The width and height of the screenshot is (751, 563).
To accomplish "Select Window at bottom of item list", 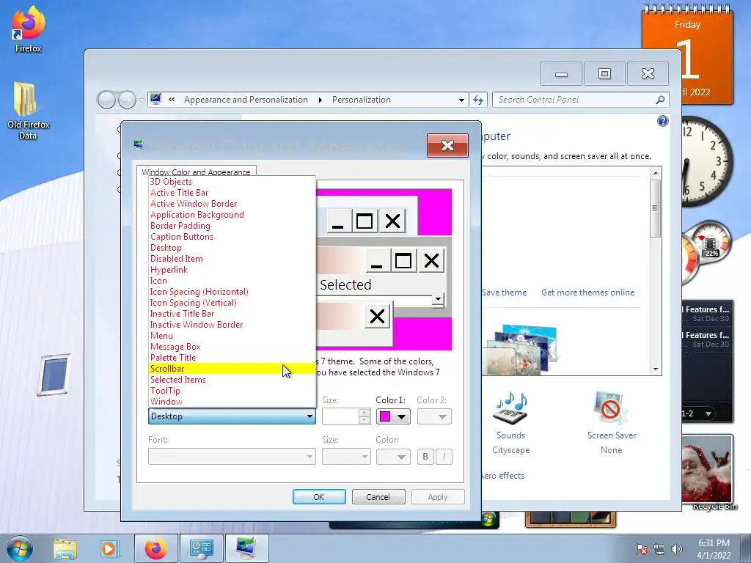I will pos(232,402).
